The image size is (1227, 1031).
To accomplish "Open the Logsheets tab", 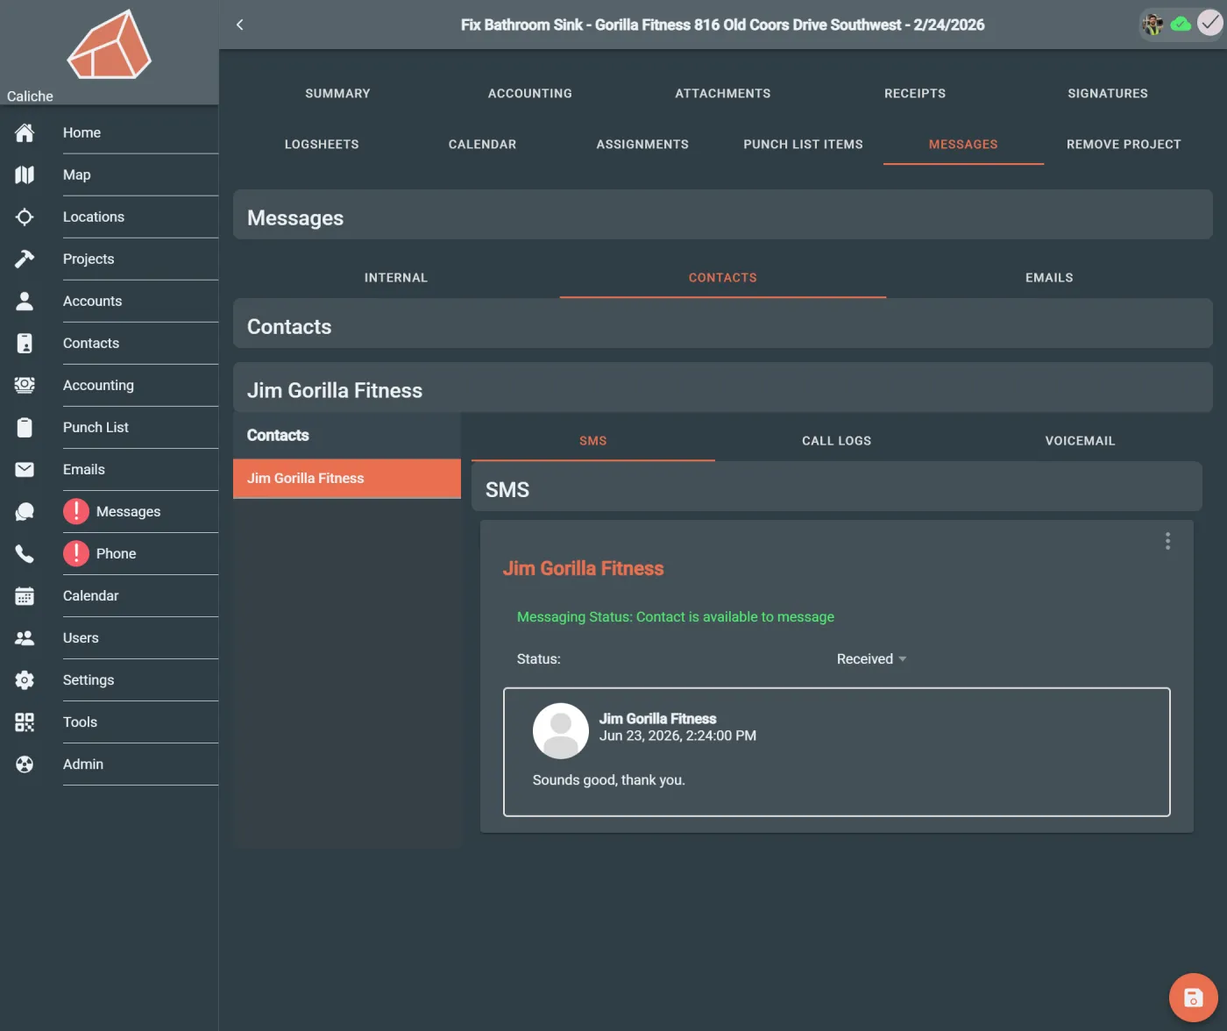I will [322, 144].
